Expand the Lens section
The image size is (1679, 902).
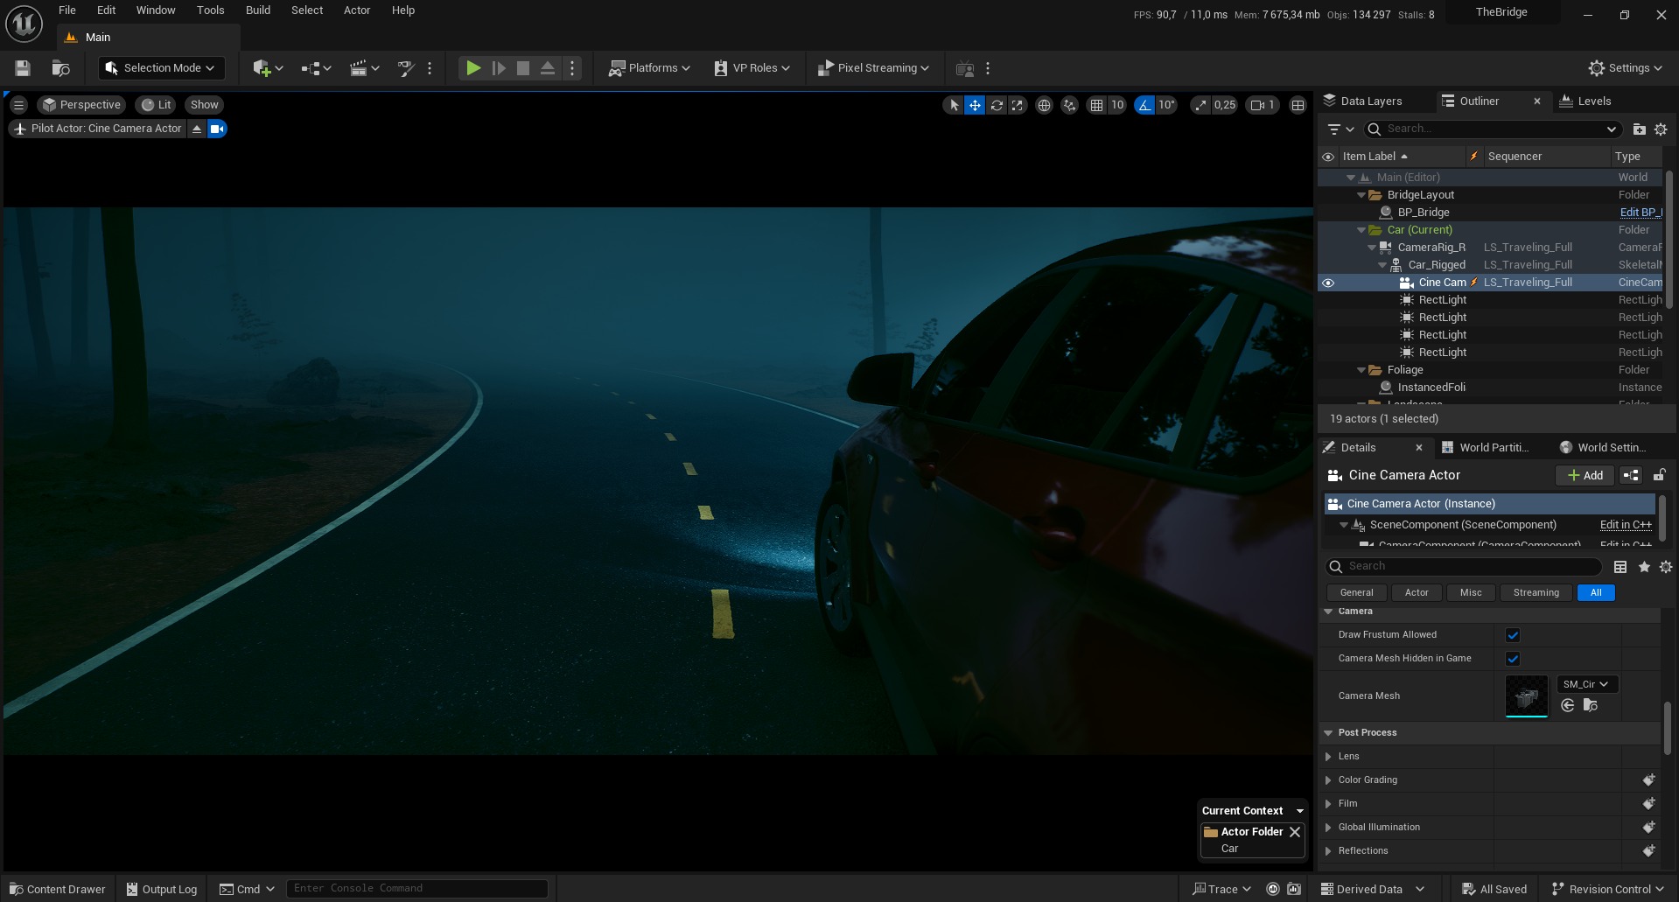point(1329,757)
